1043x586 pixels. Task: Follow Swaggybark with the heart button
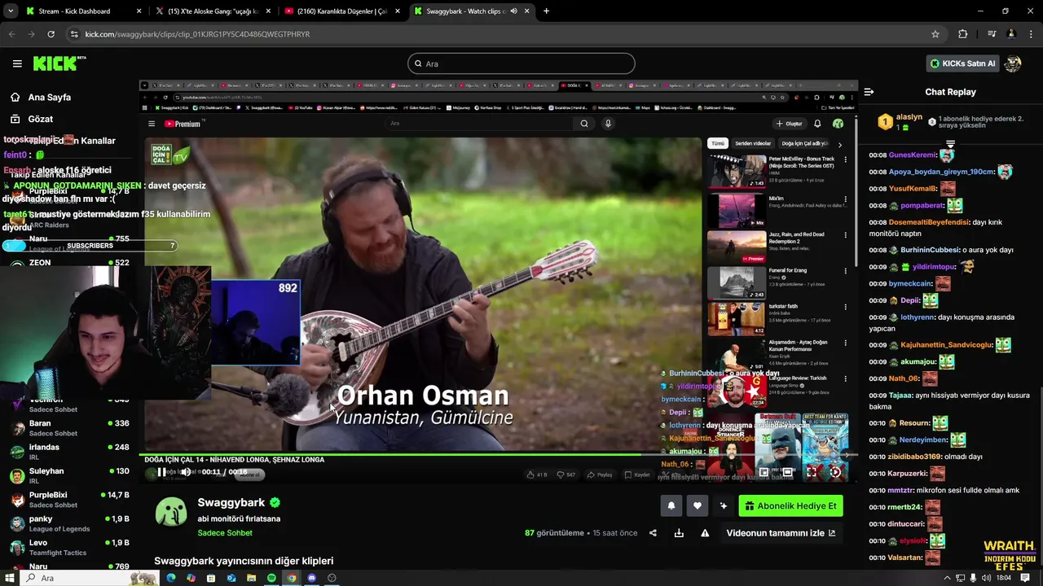coord(697,505)
